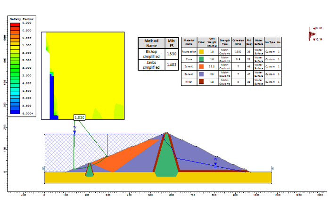The image size is (330, 212).
Task: Click the Bishop simplified method row
Action: [x=153, y=54]
